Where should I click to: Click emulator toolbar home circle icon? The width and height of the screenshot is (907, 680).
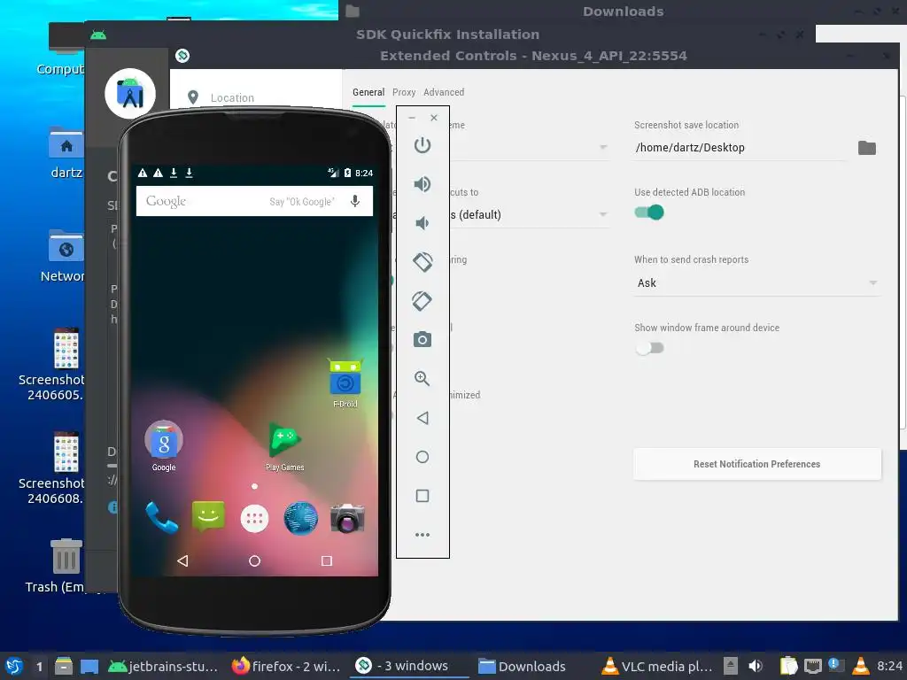pyautogui.click(x=422, y=457)
